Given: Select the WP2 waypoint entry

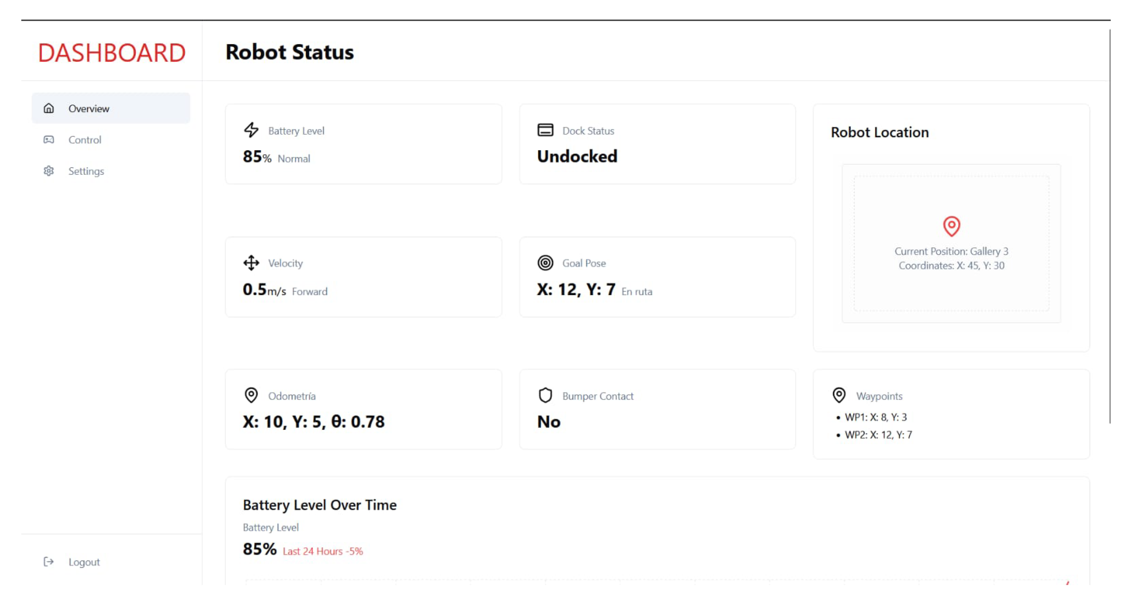Looking at the screenshot, I should [878, 435].
